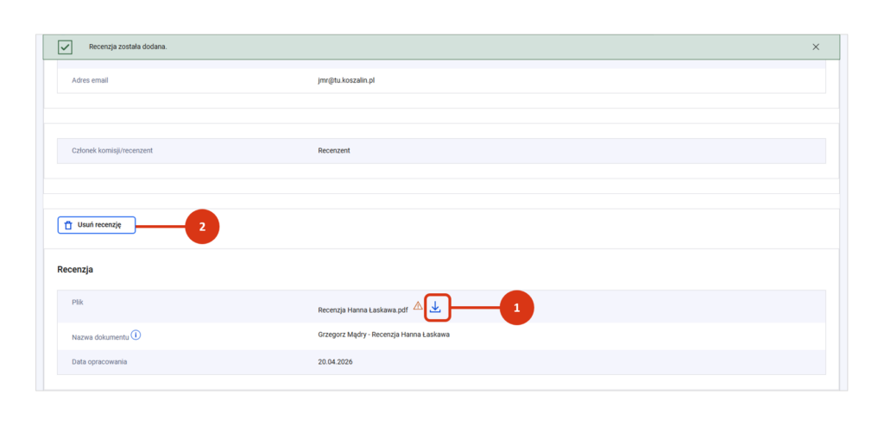Click the date value 20.04.2026
Screen dimensions: 884x438
coord(335,361)
